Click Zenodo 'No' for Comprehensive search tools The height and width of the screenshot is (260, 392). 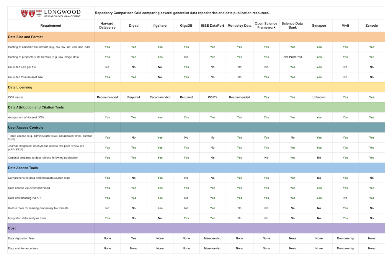pyautogui.click(x=371, y=178)
